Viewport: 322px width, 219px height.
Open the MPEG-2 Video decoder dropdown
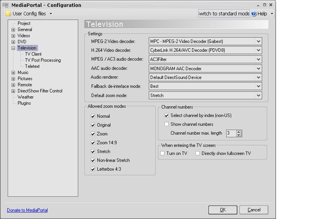click(259, 41)
